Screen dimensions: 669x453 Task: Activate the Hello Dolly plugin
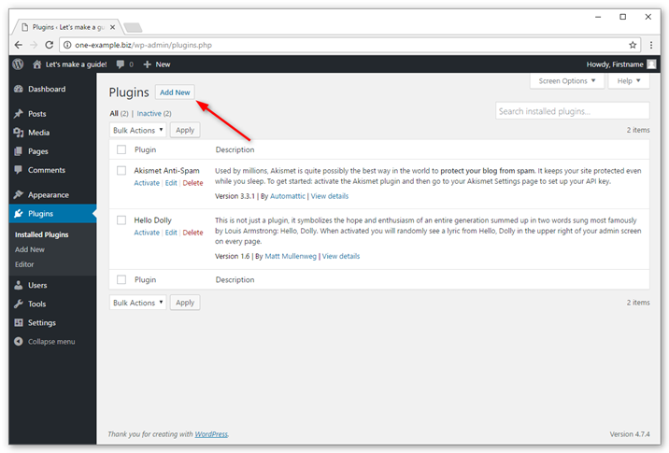click(147, 232)
